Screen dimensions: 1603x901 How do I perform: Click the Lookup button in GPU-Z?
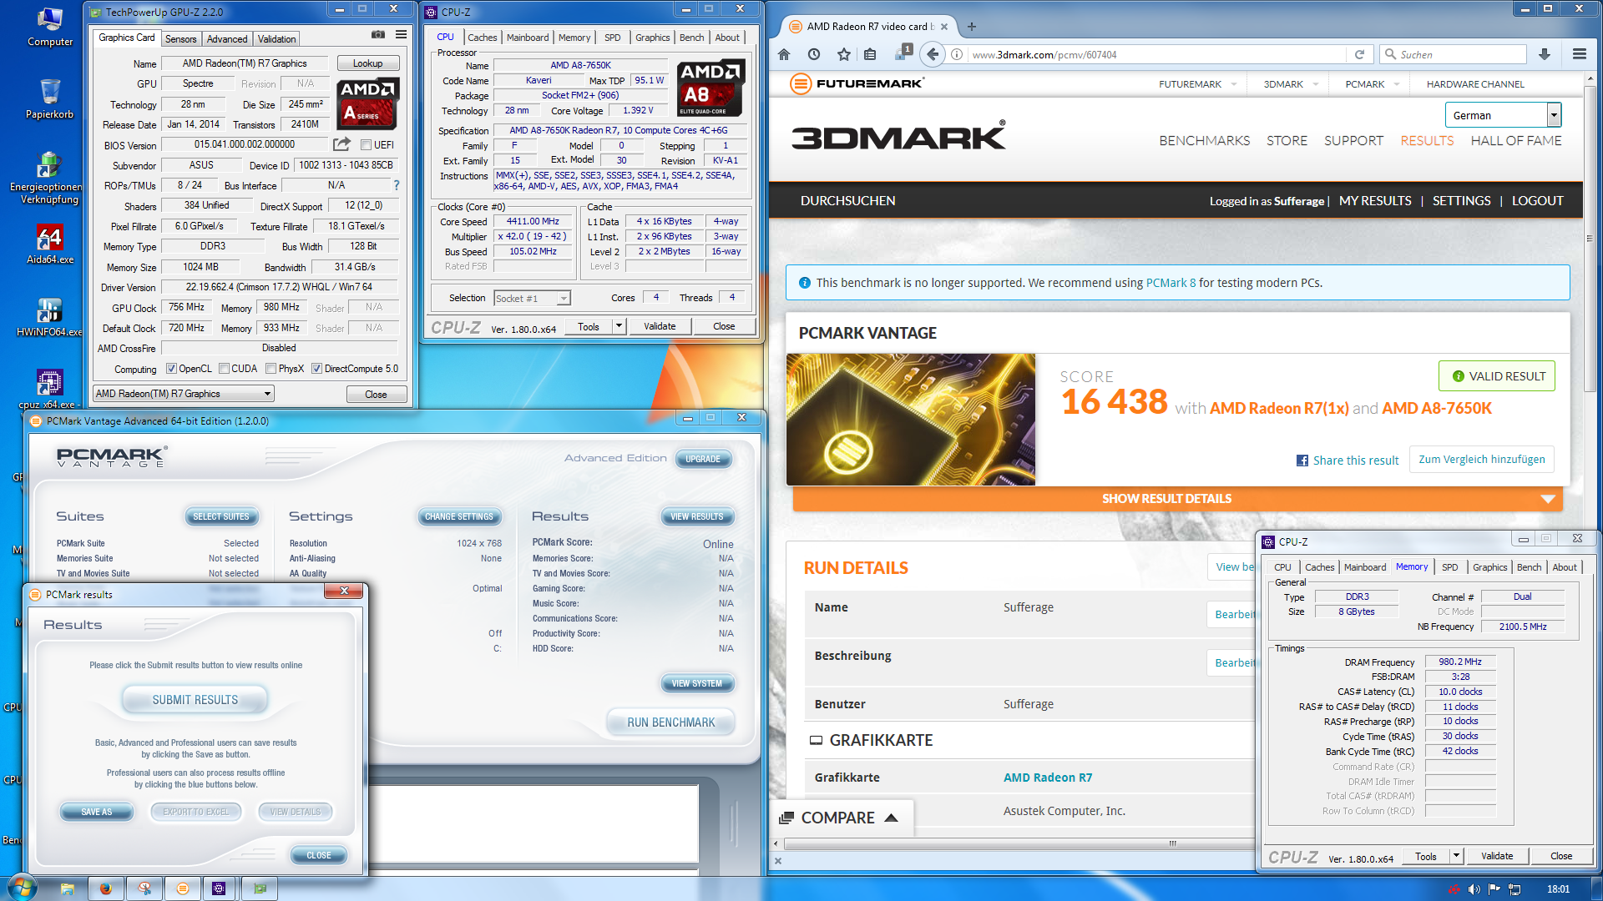[367, 63]
